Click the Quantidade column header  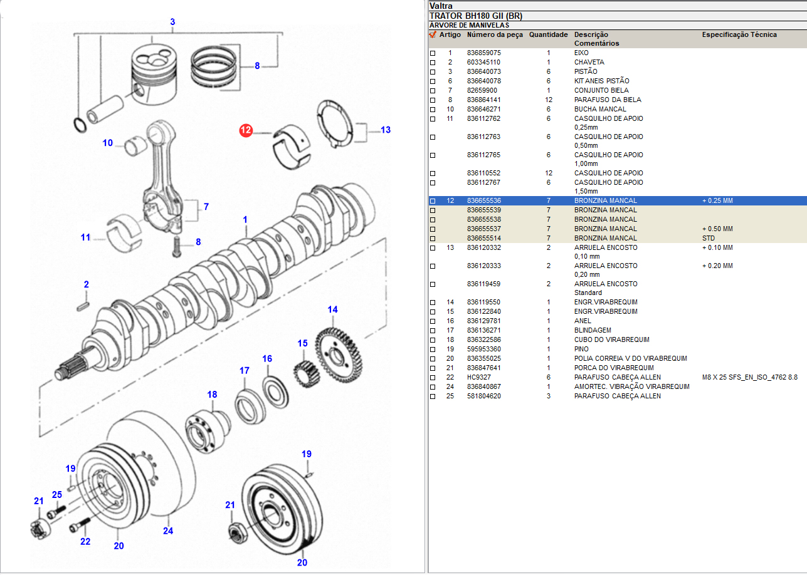click(x=548, y=35)
